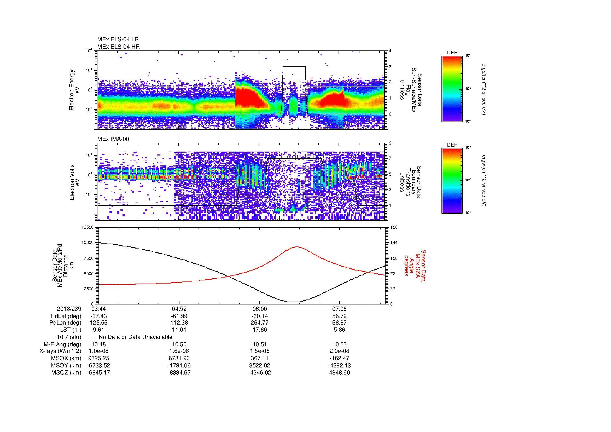Click the PdLat value 56.79
This screenshot has width=611, height=432.
click(x=340, y=316)
